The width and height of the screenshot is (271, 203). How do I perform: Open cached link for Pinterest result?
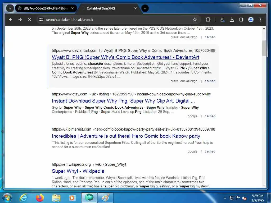point(210,151)
